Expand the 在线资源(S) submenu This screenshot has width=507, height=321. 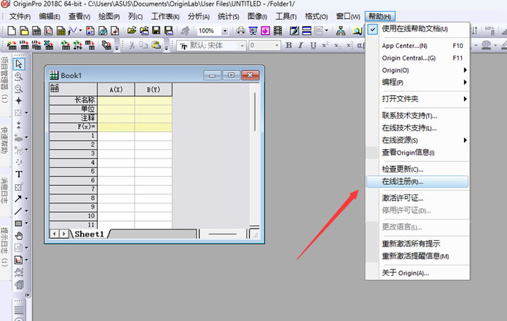(417, 140)
